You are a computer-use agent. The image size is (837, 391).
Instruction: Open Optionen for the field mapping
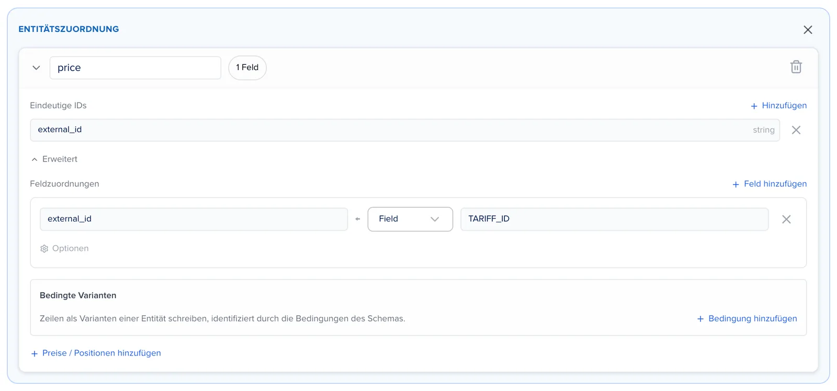coord(64,249)
